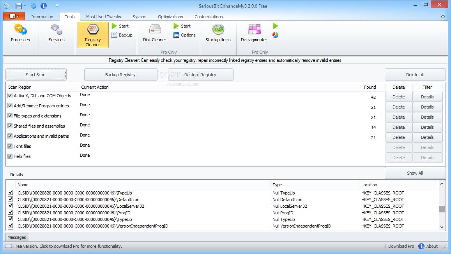
Task: View Details for Applications and invalid paths
Action: pos(427,137)
